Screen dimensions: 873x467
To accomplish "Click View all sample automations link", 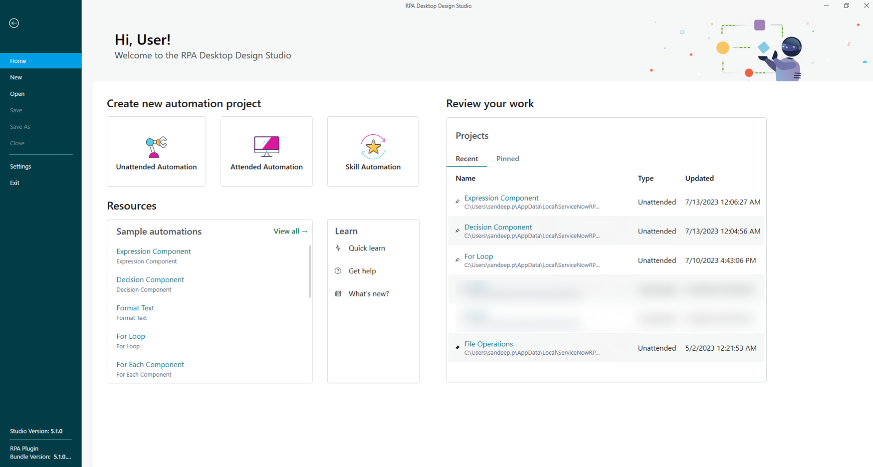I will [x=290, y=232].
